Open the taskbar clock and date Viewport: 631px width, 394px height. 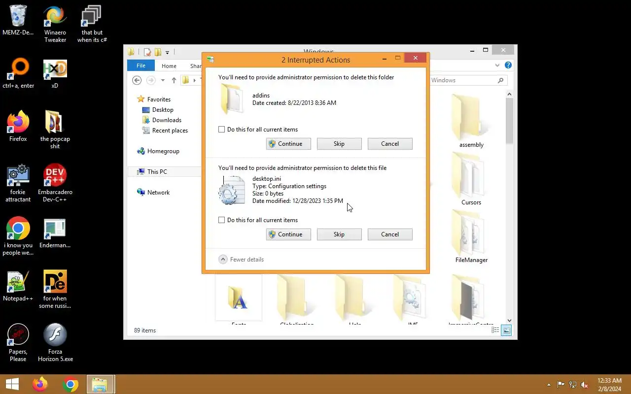coord(609,385)
